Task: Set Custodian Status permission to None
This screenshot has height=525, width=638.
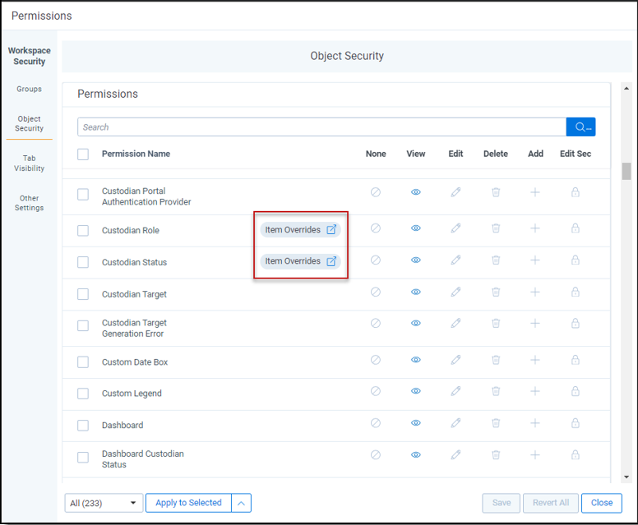Action: (375, 260)
